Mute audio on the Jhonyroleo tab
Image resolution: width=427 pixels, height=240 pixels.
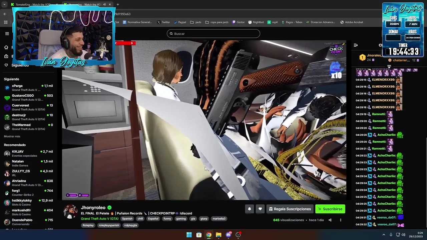104,4
